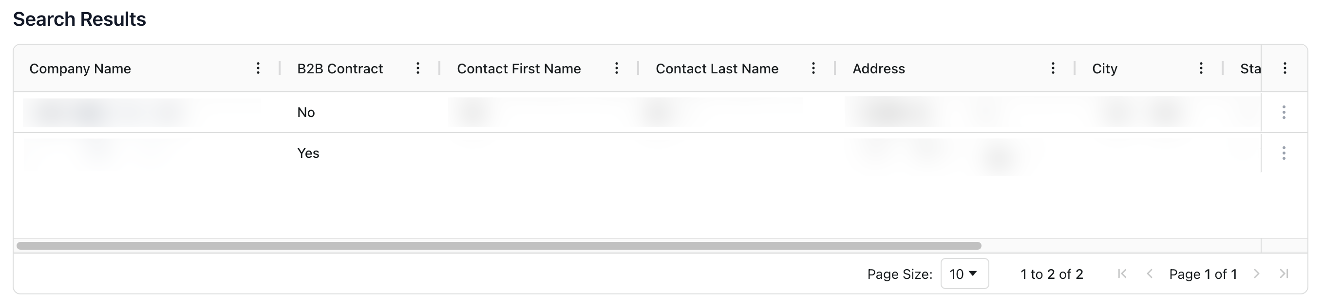Go to the first page

[x=1122, y=274]
